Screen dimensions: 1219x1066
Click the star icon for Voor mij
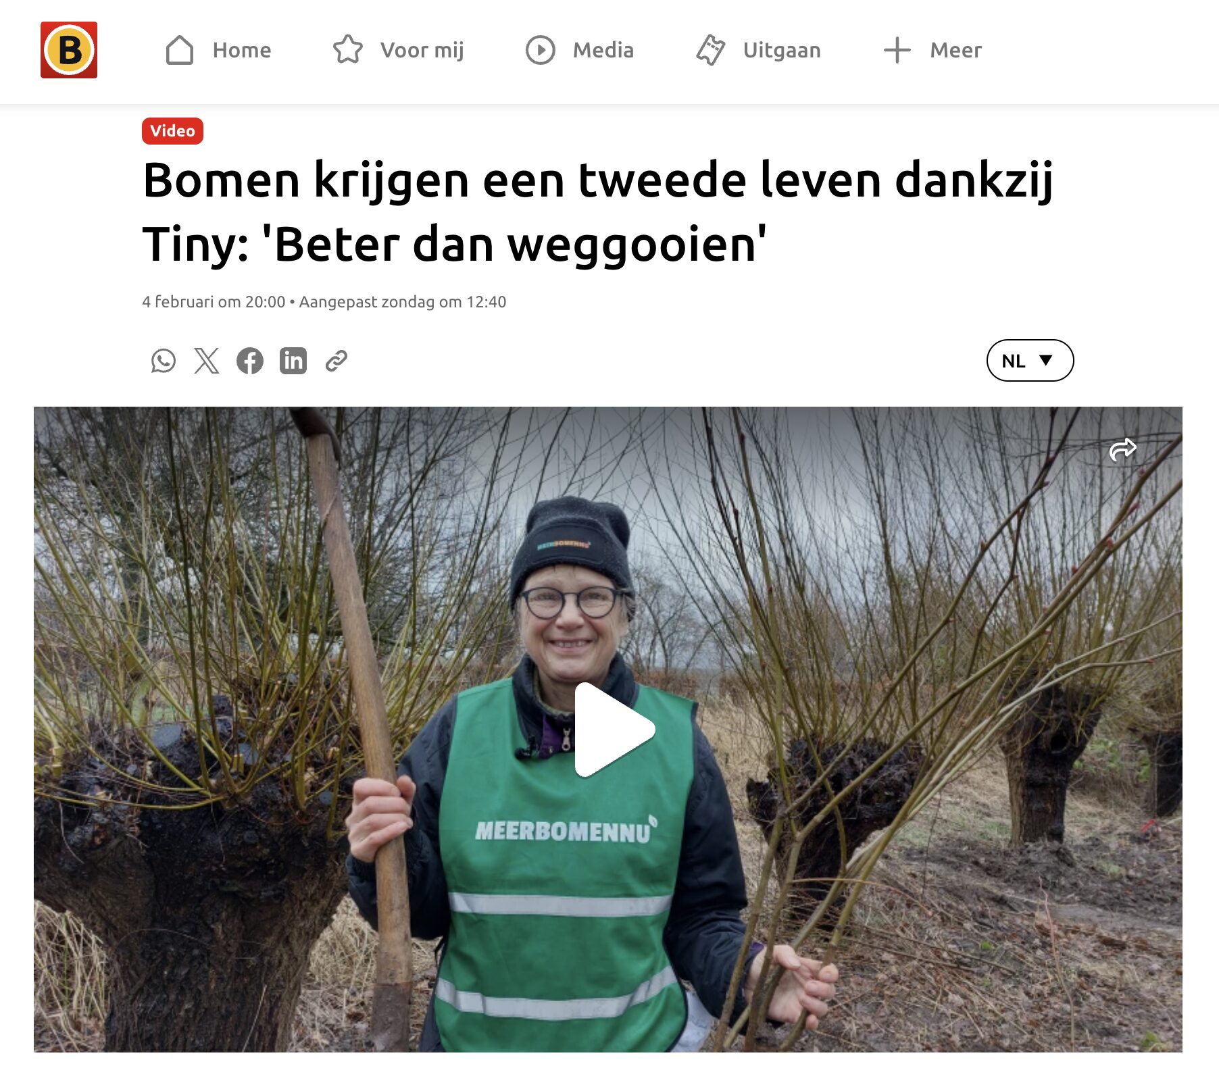click(x=348, y=49)
